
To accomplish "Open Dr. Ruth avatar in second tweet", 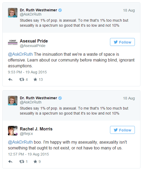I will [x=13, y=101].
